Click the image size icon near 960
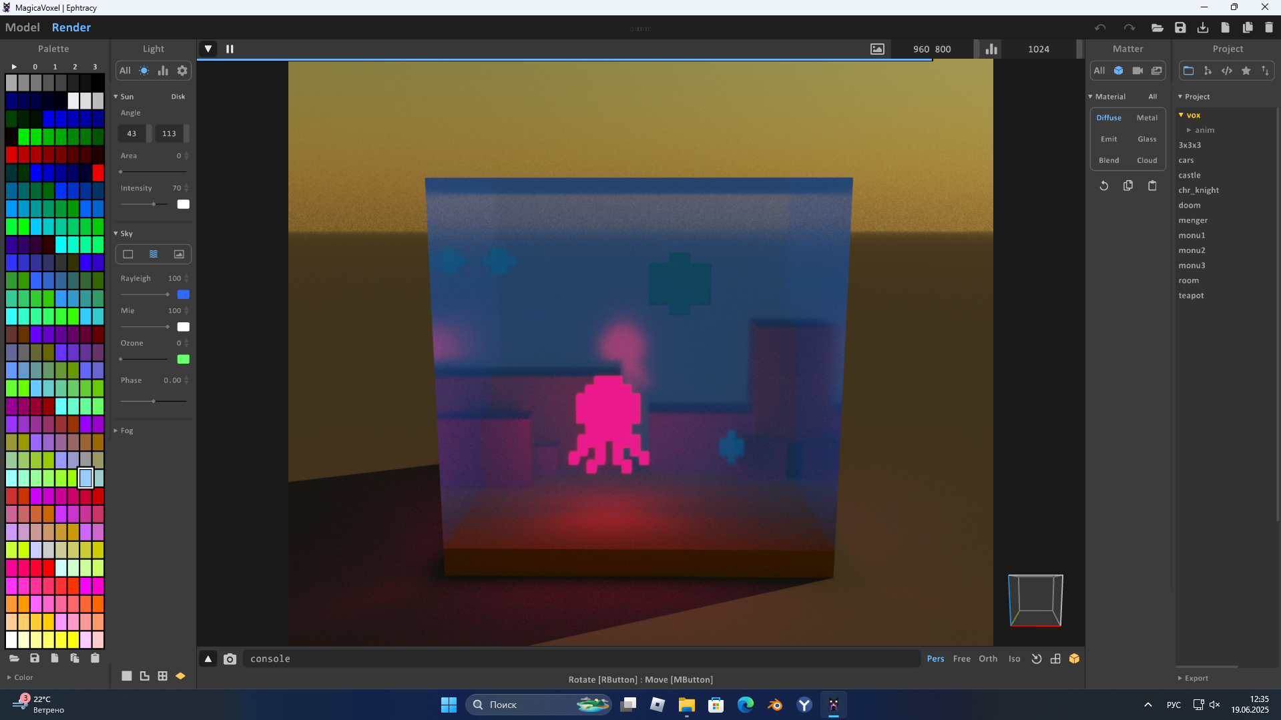The image size is (1281, 720). pyautogui.click(x=877, y=49)
